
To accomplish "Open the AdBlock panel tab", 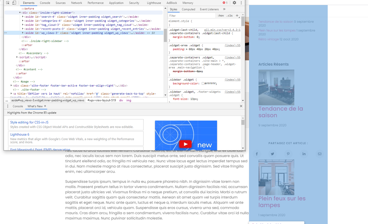I will pos(172,3).
